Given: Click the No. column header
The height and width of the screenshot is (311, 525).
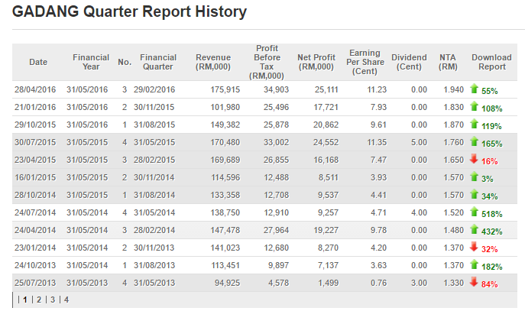Looking at the screenshot, I should tap(125, 62).
